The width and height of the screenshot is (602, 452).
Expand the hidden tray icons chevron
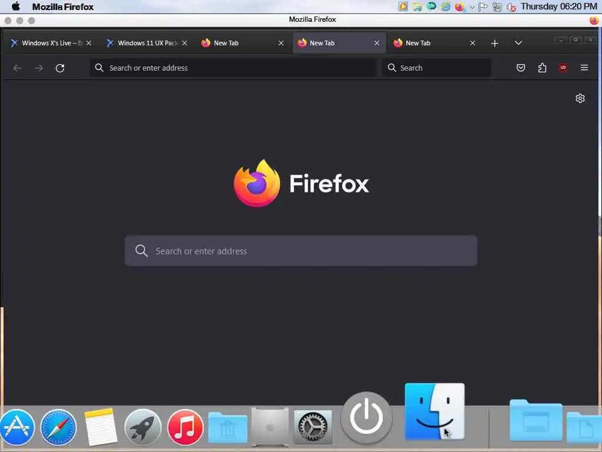(472, 7)
